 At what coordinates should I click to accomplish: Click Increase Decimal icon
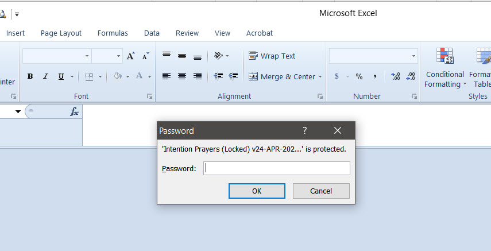[396, 76]
